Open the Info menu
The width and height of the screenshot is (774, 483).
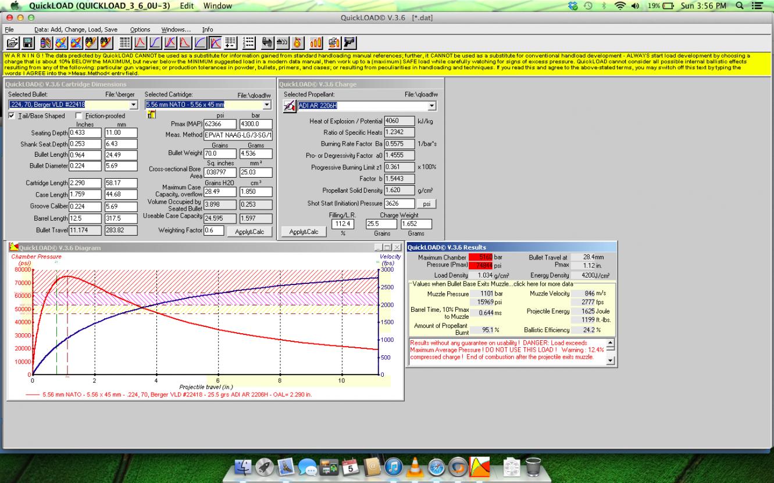208,30
